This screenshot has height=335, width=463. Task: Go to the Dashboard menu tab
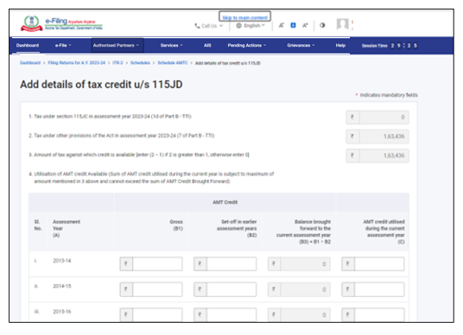pos(28,45)
